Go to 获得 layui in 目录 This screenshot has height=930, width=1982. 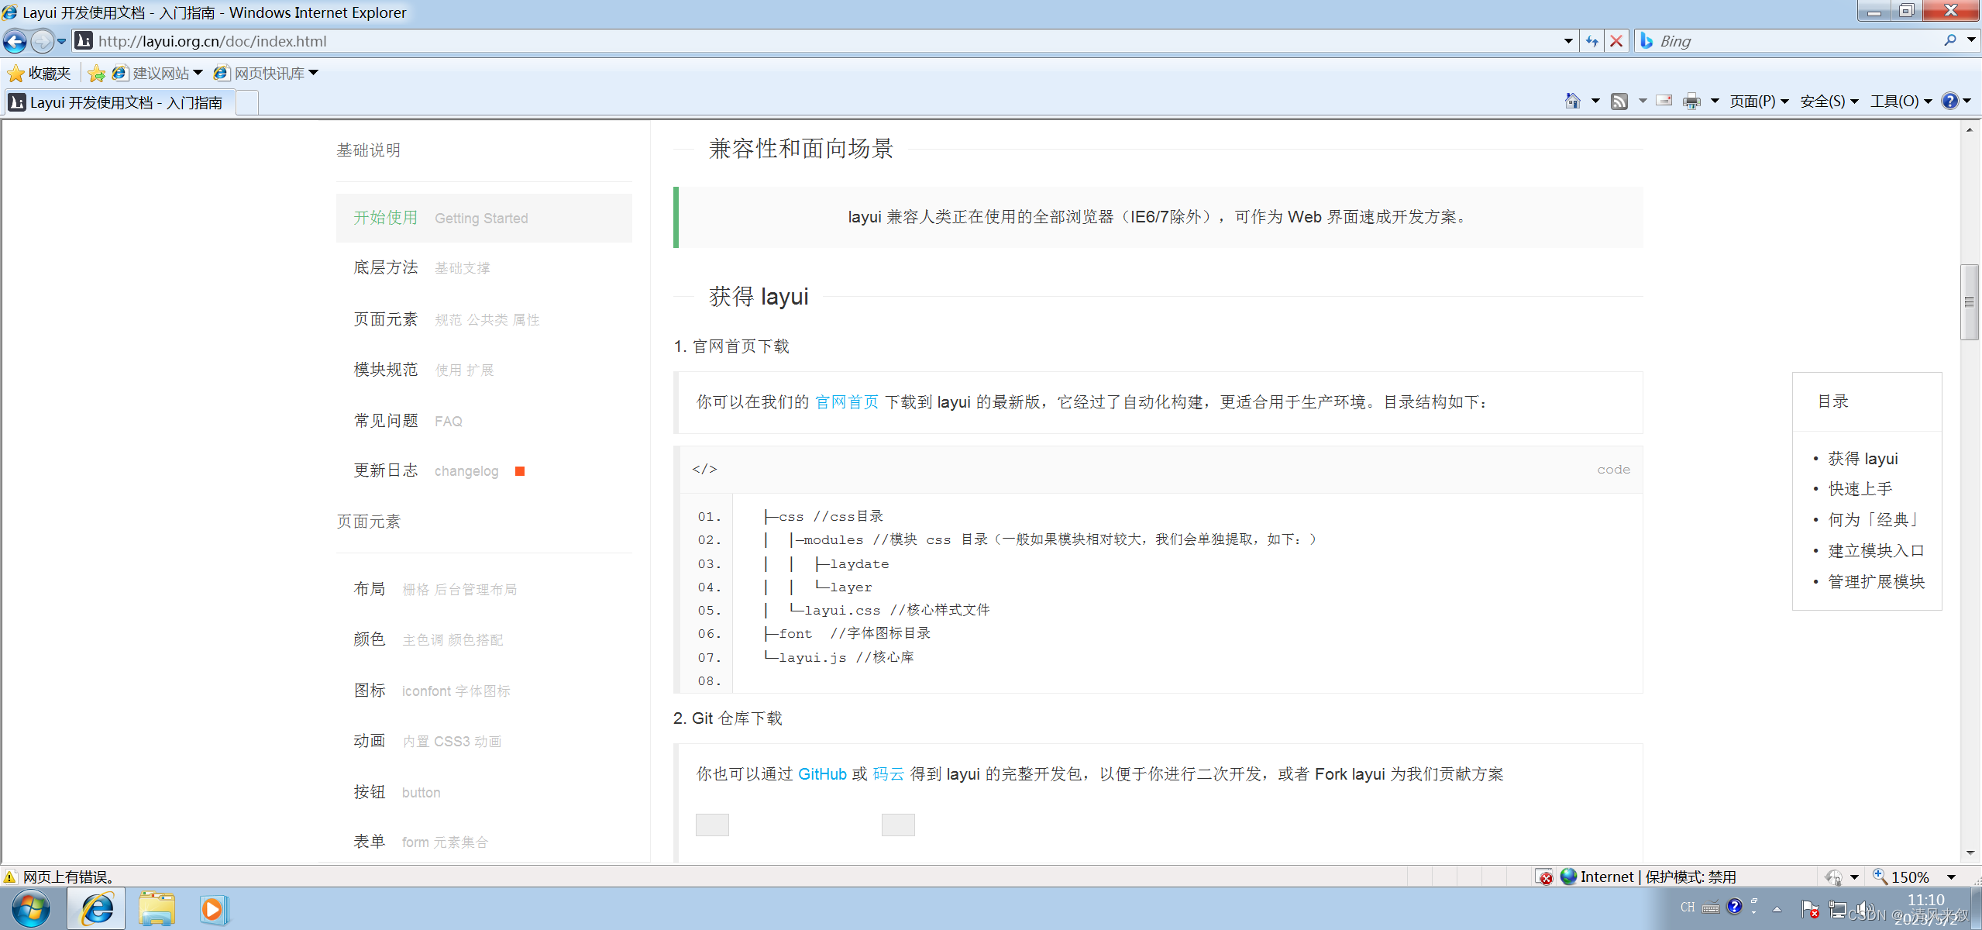coord(1863,458)
